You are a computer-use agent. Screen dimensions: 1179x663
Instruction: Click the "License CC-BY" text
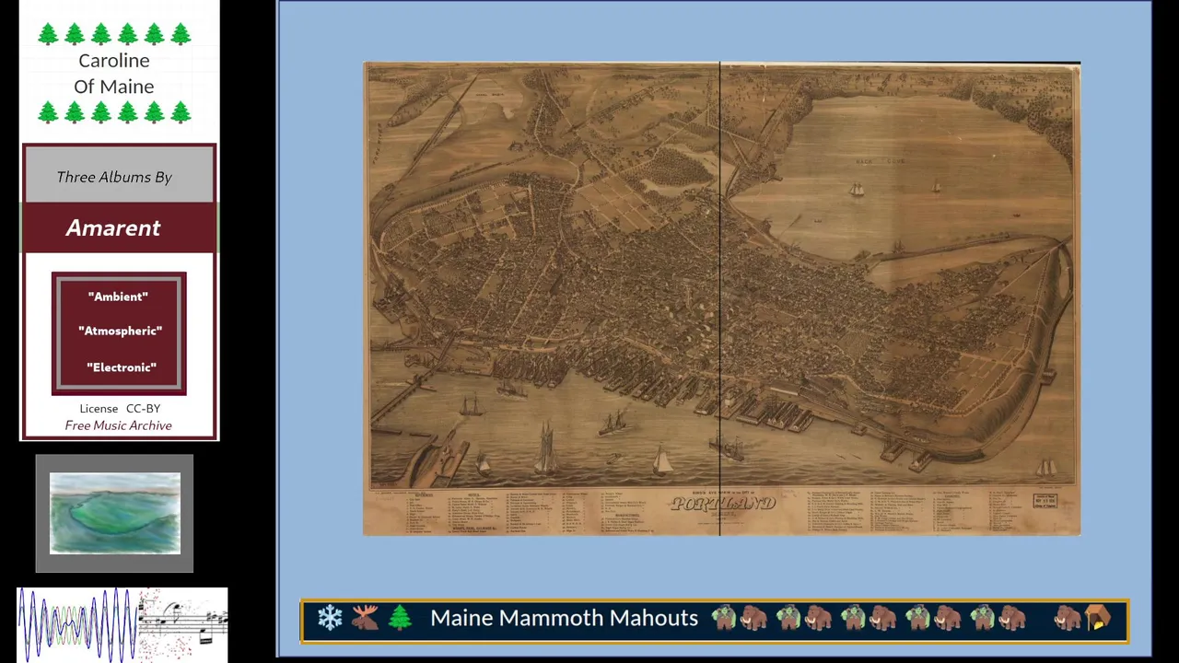pos(120,408)
